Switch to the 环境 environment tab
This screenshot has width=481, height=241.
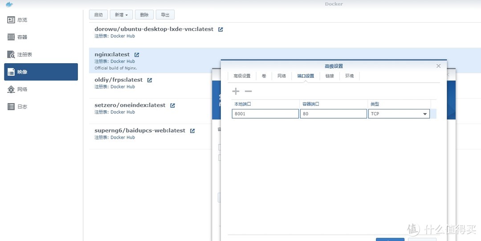point(350,76)
